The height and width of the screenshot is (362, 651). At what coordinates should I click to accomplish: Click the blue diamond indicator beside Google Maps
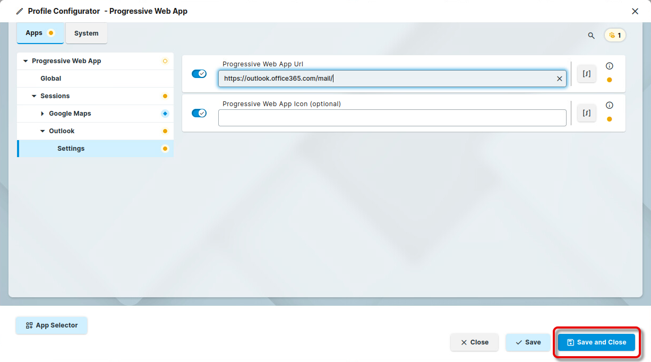[165, 114]
